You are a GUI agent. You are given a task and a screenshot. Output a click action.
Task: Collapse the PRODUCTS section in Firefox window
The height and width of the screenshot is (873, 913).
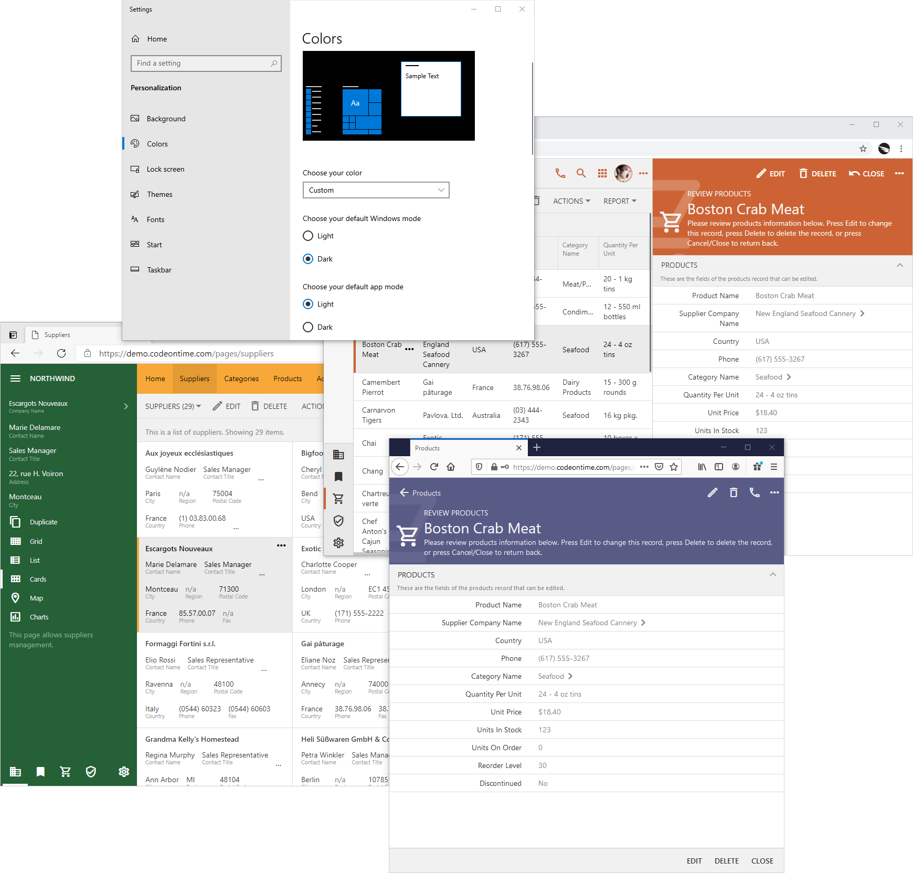coord(773,574)
